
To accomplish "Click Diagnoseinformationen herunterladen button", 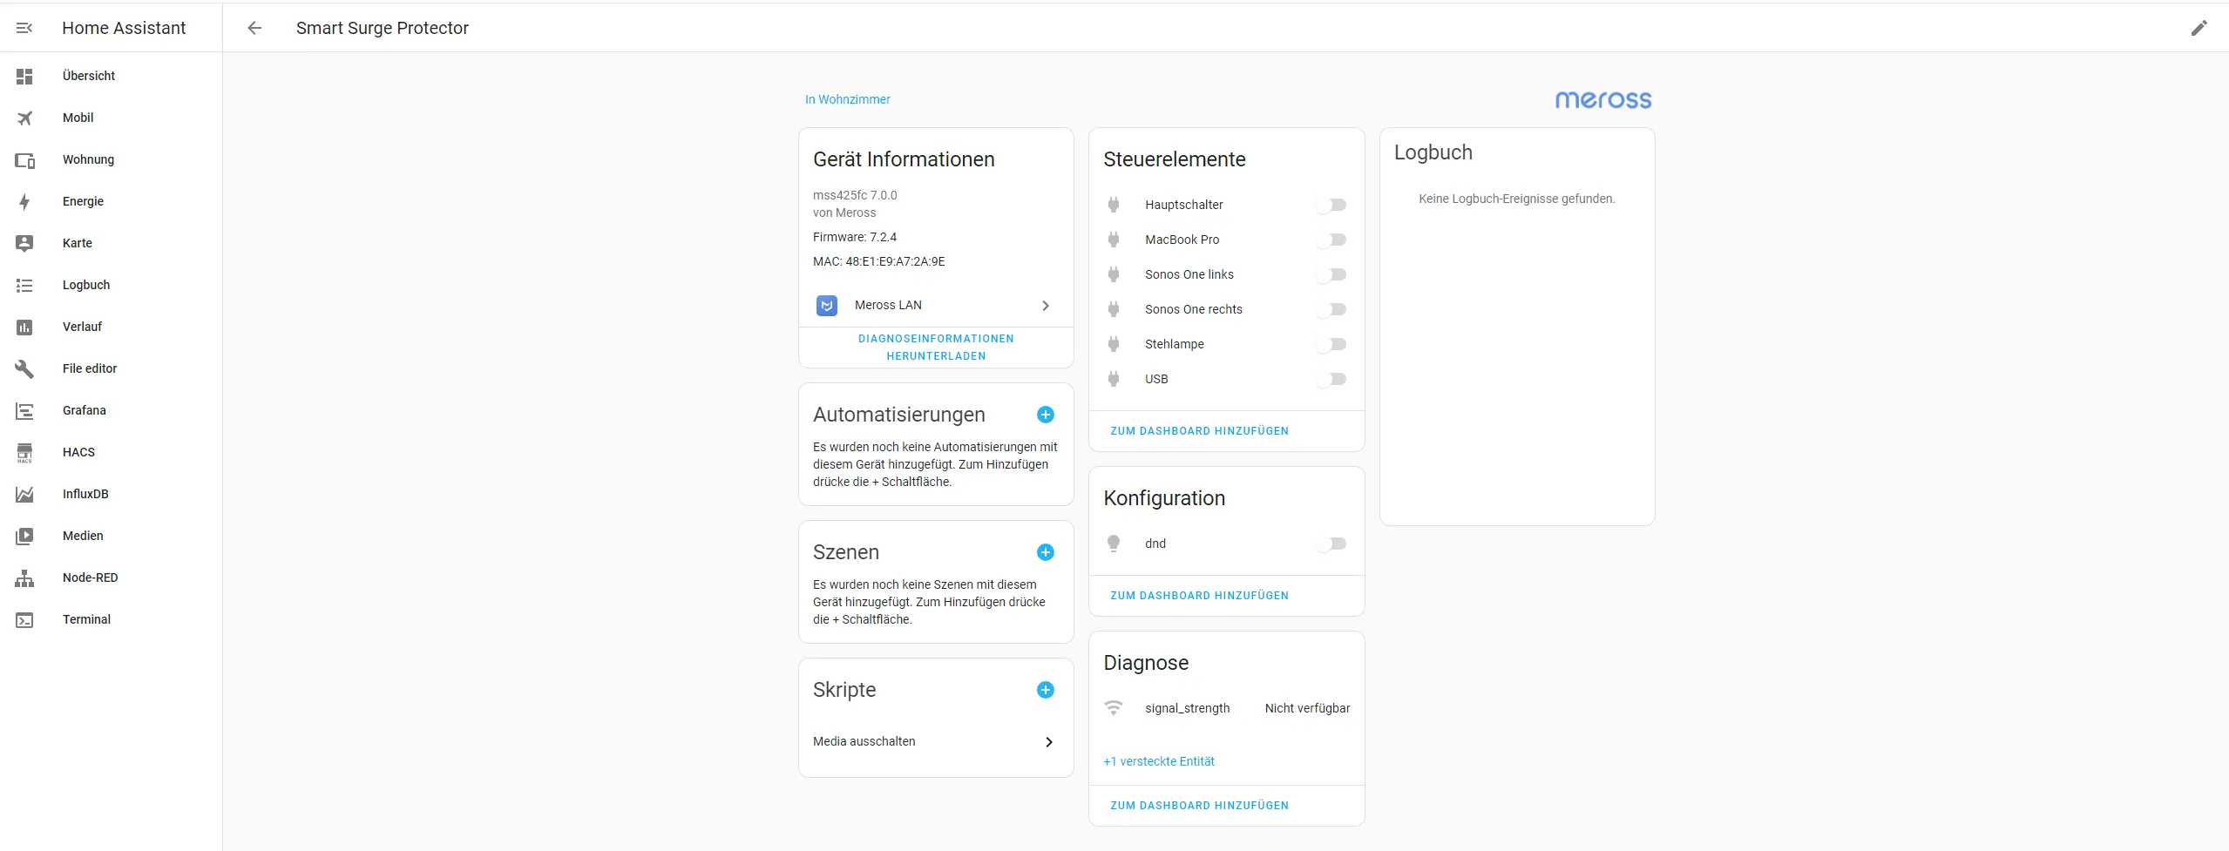I will tap(936, 348).
